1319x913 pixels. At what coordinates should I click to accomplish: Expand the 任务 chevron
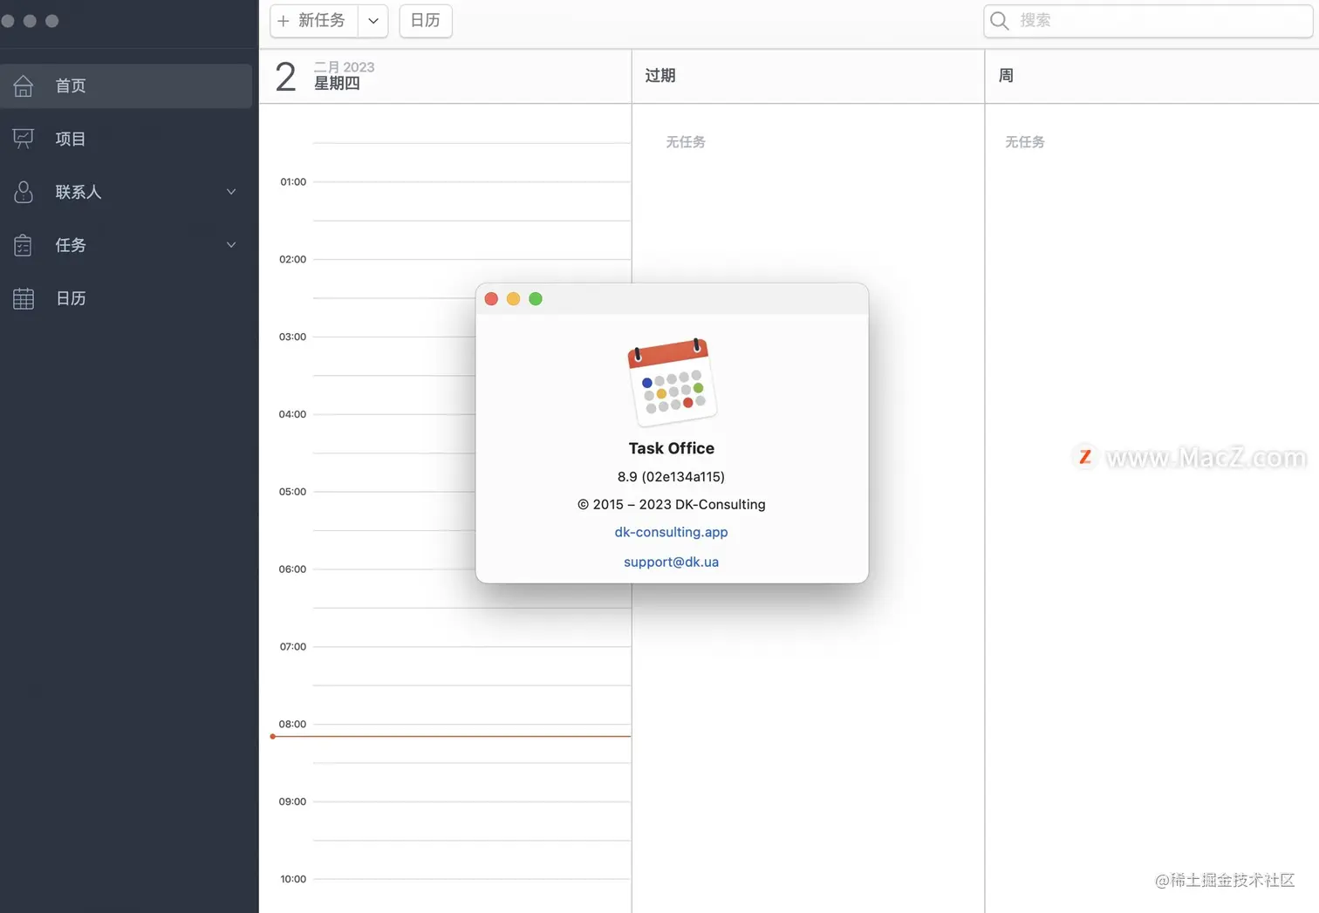click(x=231, y=245)
